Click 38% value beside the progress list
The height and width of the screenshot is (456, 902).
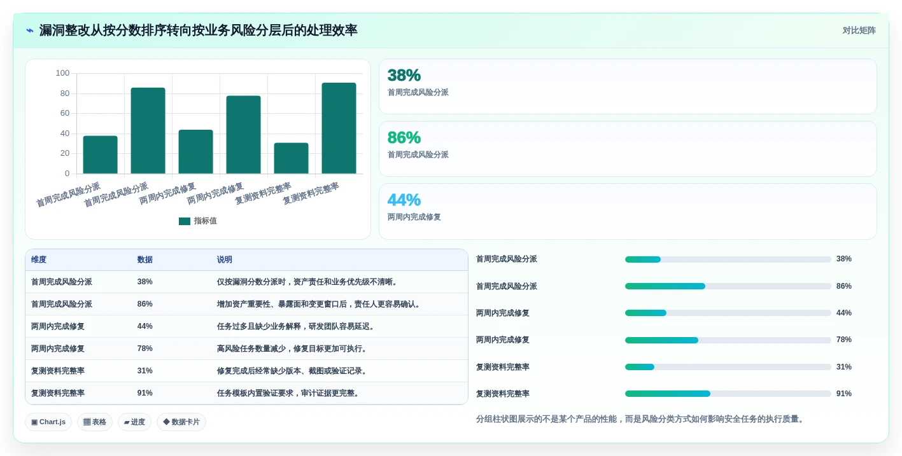click(x=844, y=259)
